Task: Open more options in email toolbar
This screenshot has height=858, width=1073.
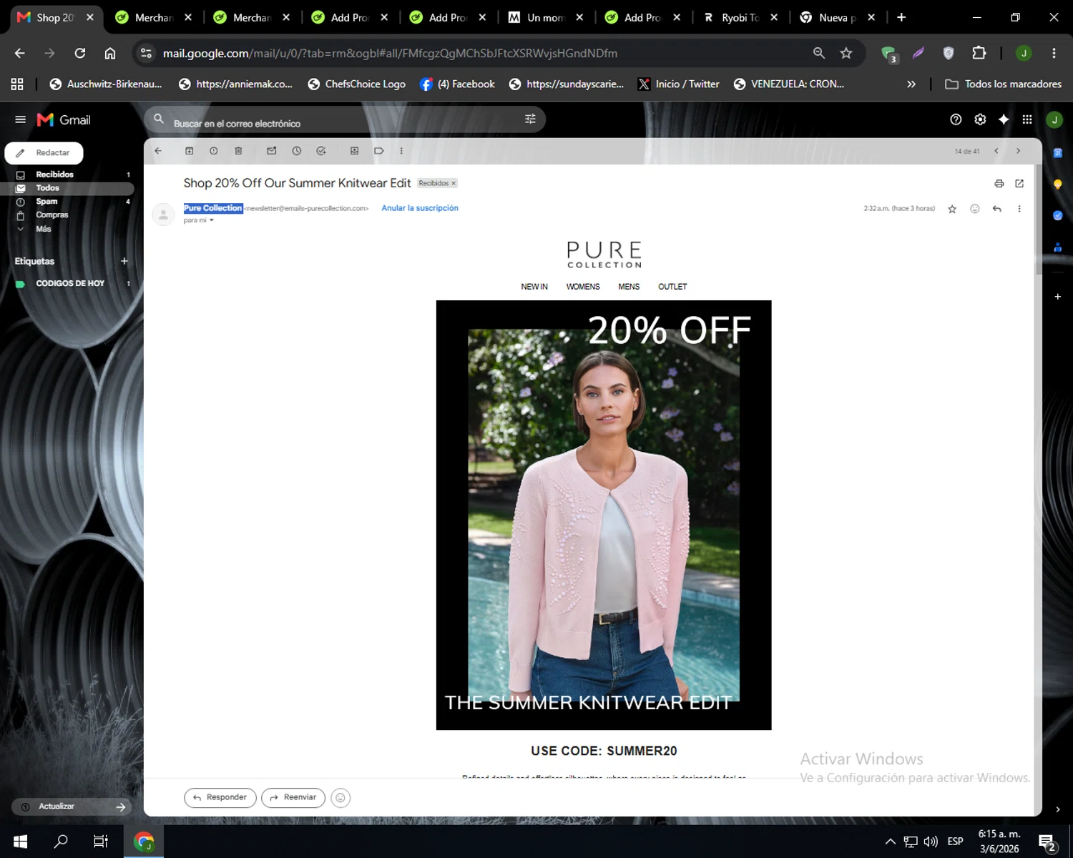Action: click(x=401, y=151)
